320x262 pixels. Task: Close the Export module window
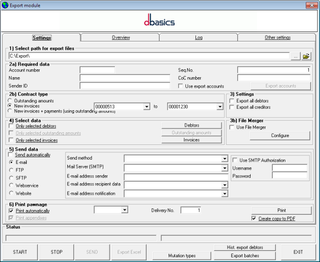tap(312, 5)
